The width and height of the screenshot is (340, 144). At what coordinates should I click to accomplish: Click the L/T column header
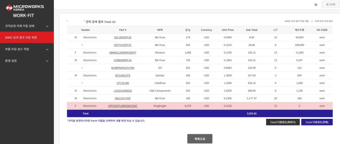[x=275, y=30]
